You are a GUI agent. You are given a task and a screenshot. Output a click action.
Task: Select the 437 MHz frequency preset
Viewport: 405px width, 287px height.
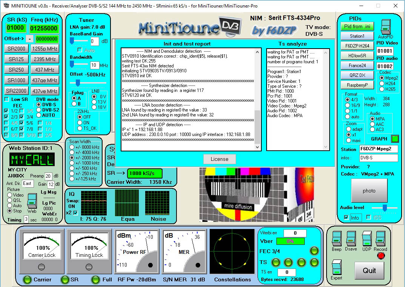click(x=44, y=70)
